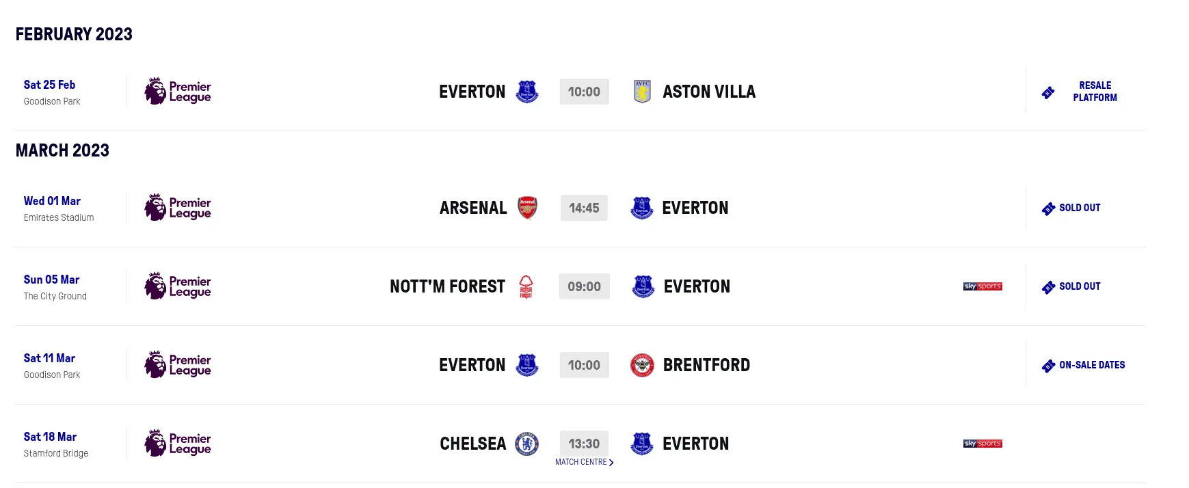Click the Aston Villa team name
1189x488 pixels.
tap(709, 92)
